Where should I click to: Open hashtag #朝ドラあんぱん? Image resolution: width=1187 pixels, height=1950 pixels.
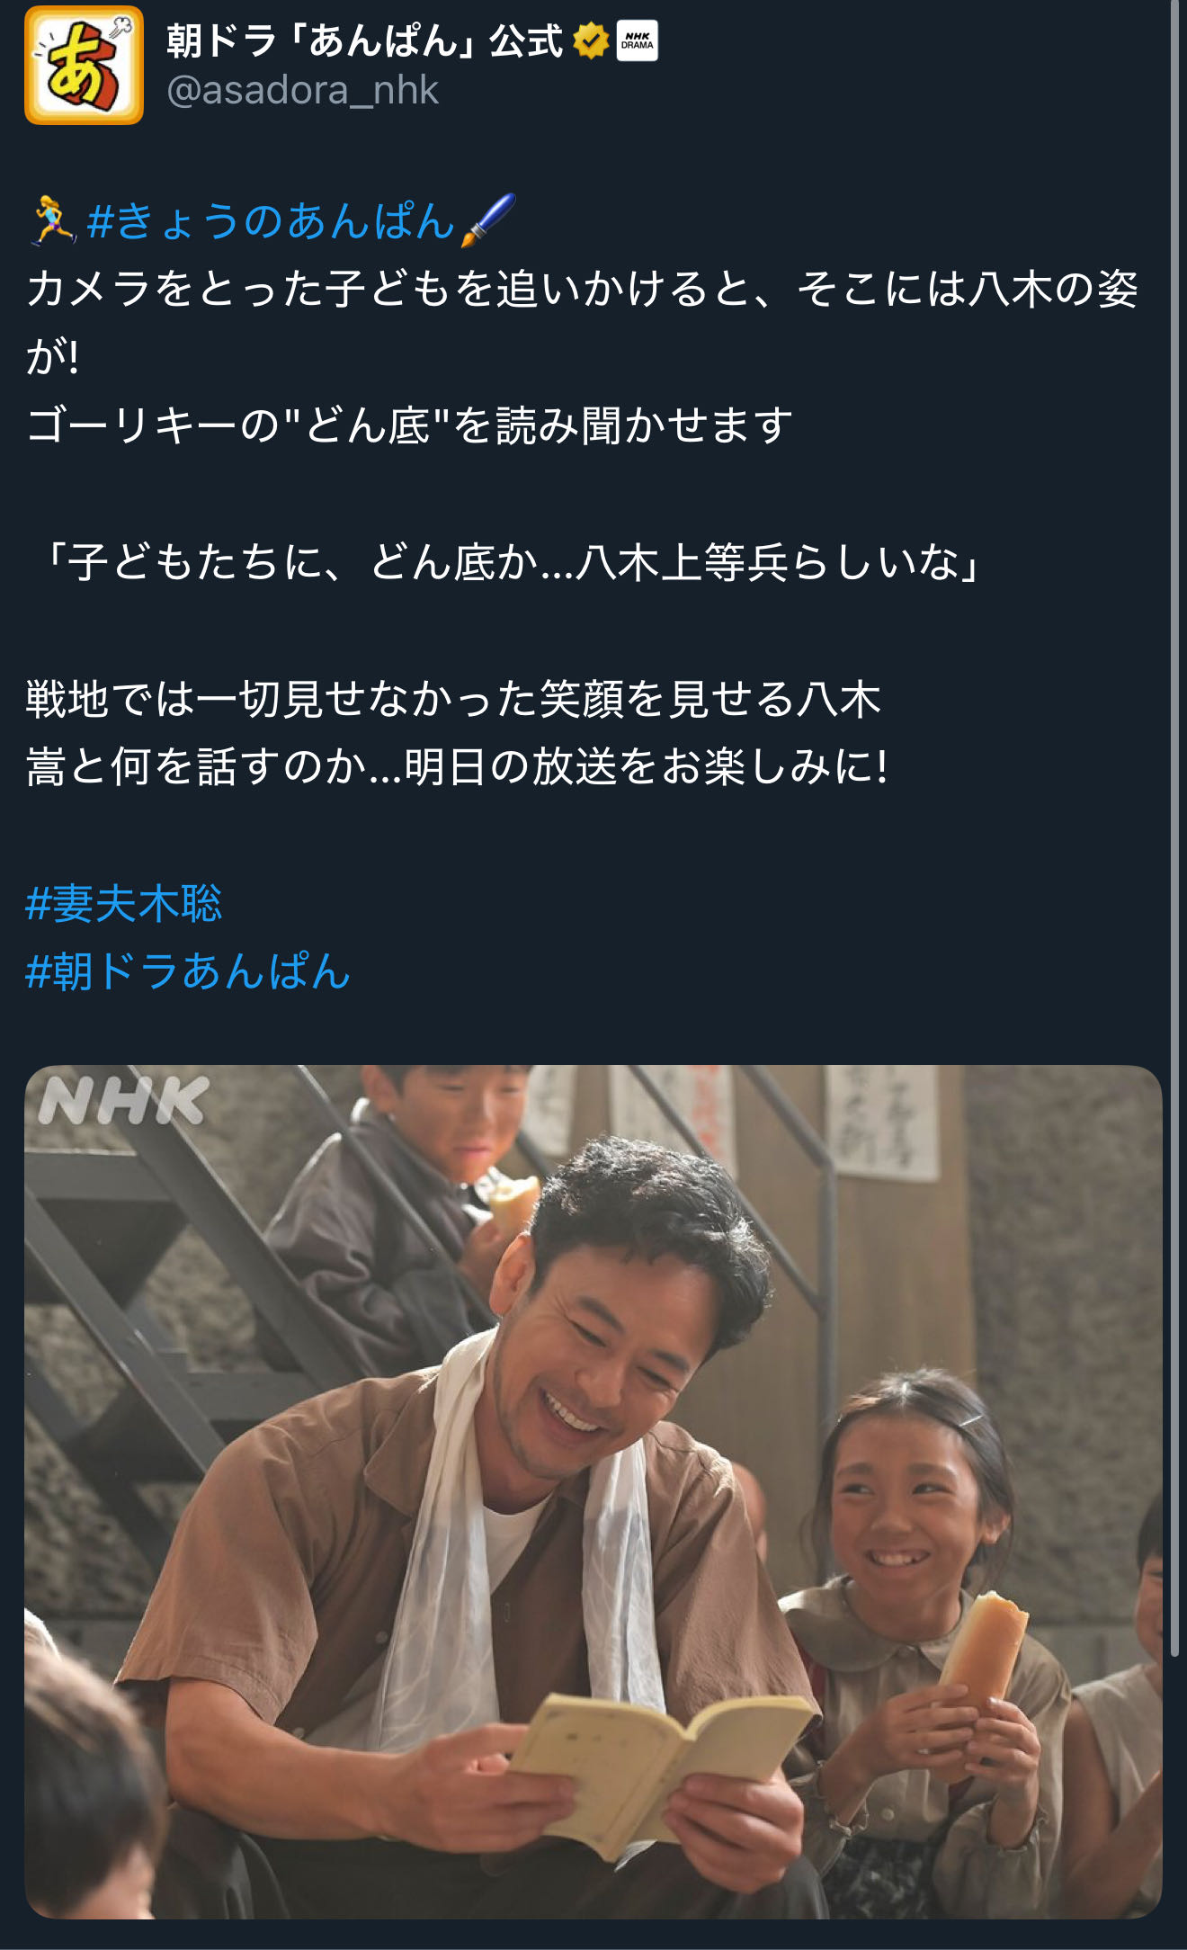point(188,971)
